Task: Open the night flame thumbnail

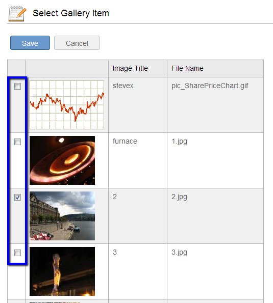Action: click(x=62, y=271)
